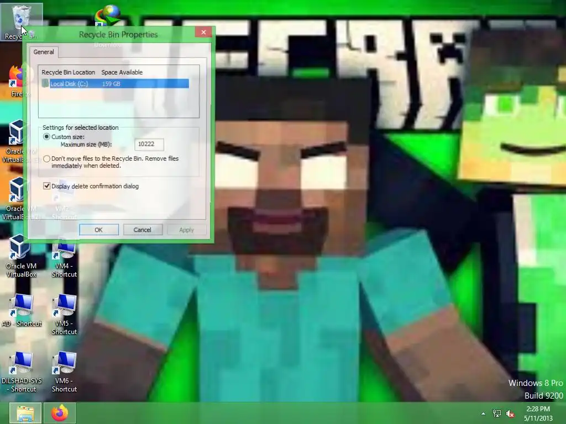Click the Maximum size (MB) field
566x424 pixels.
tap(149, 144)
